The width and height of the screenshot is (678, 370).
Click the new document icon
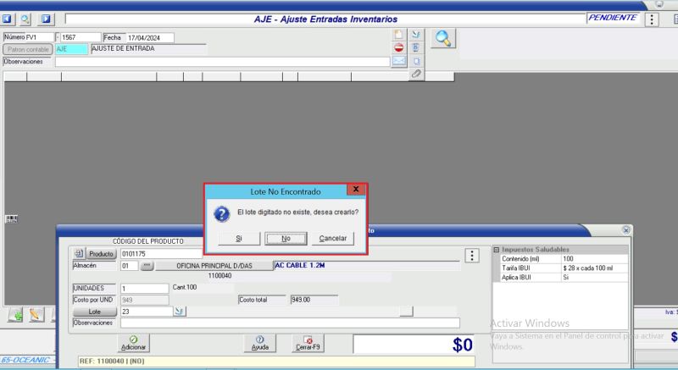[x=399, y=35]
